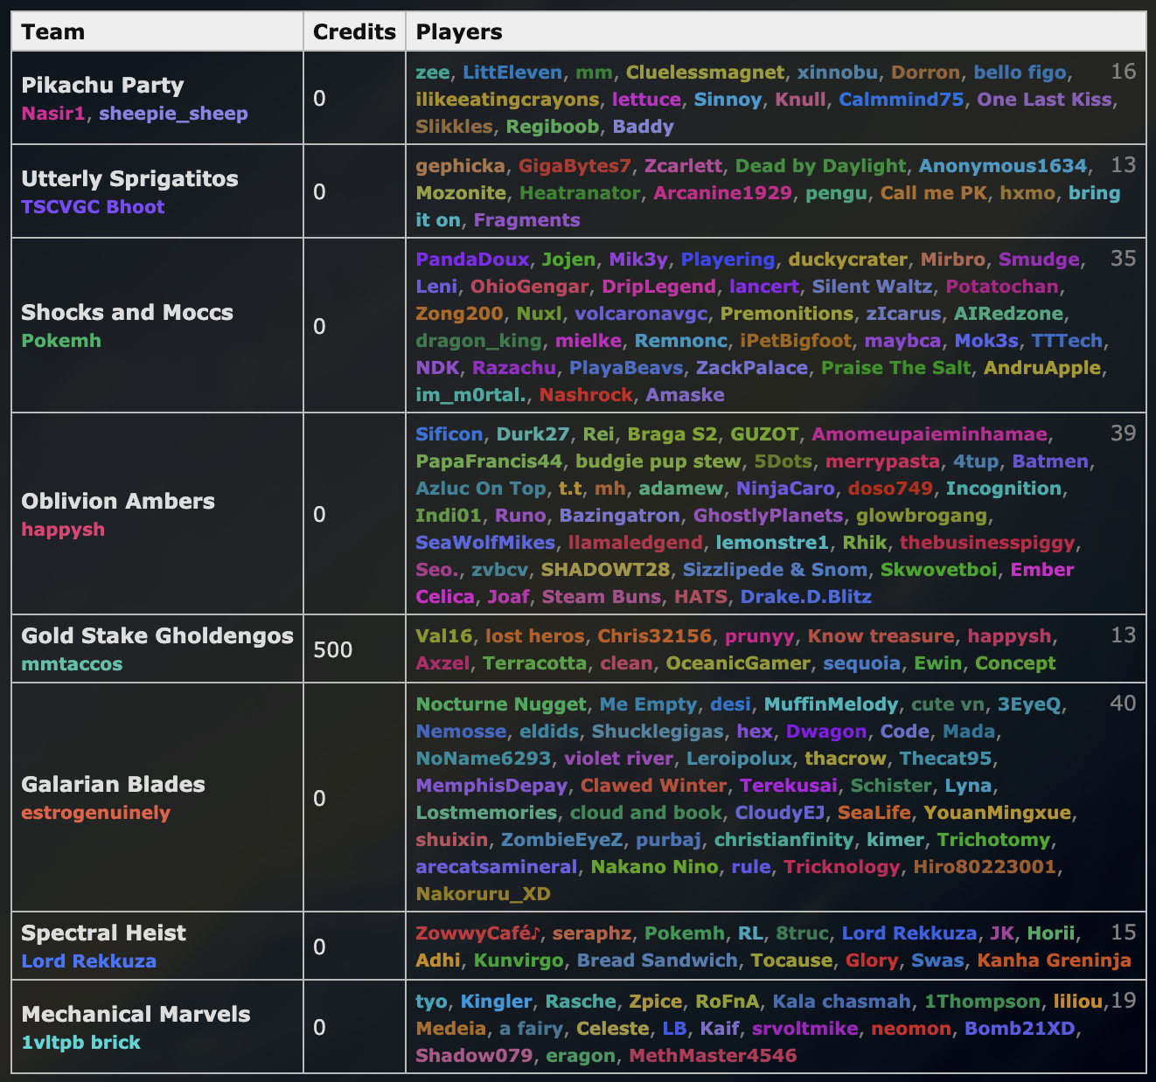Select TSCVGC Bhoot under Utterly Sprigatitos
1156x1082 pixels.
coord(93,207)
